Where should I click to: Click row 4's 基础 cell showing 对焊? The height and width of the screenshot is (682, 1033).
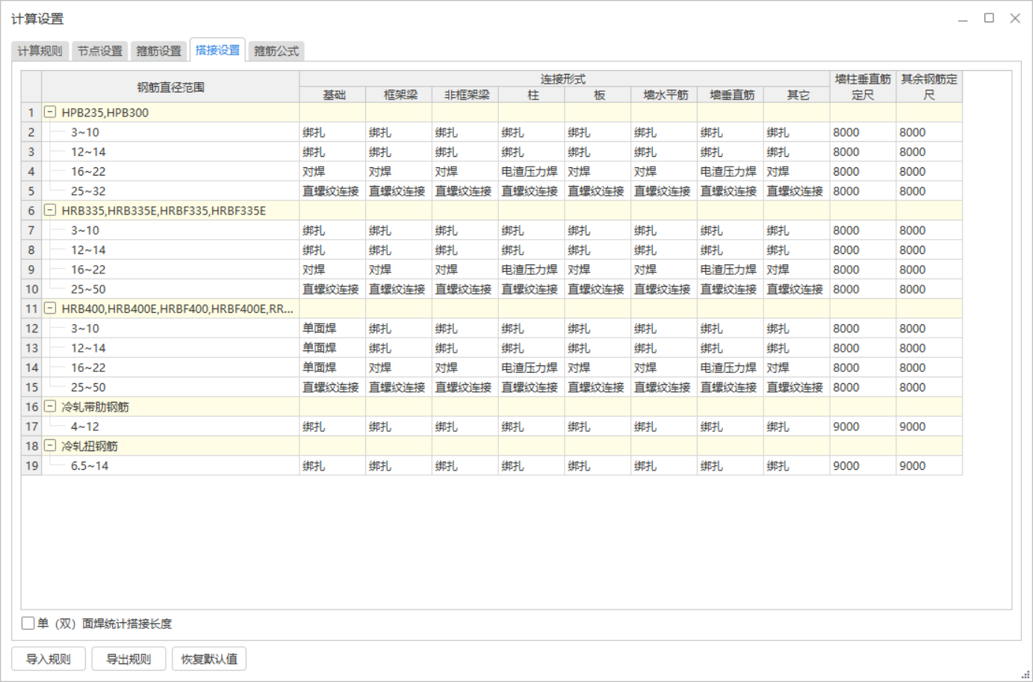click(x=332, y=171)
